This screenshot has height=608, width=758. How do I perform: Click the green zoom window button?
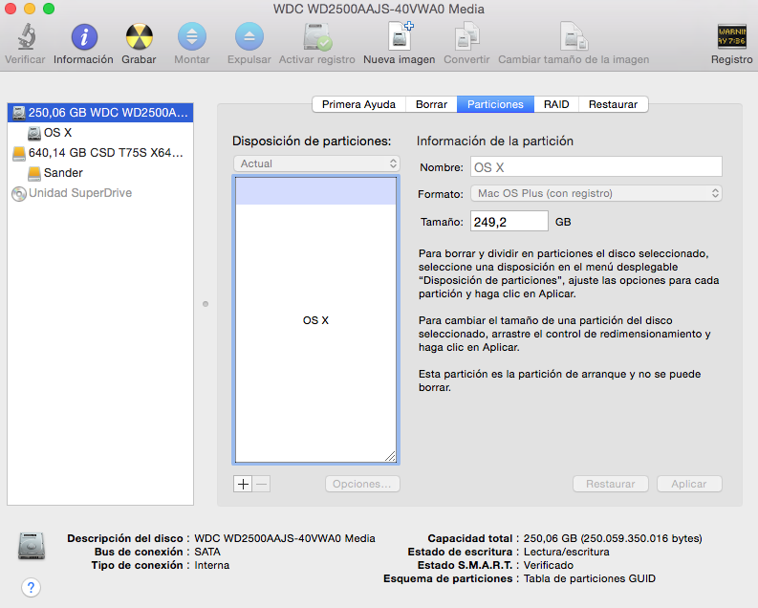[x=49, y=9]
